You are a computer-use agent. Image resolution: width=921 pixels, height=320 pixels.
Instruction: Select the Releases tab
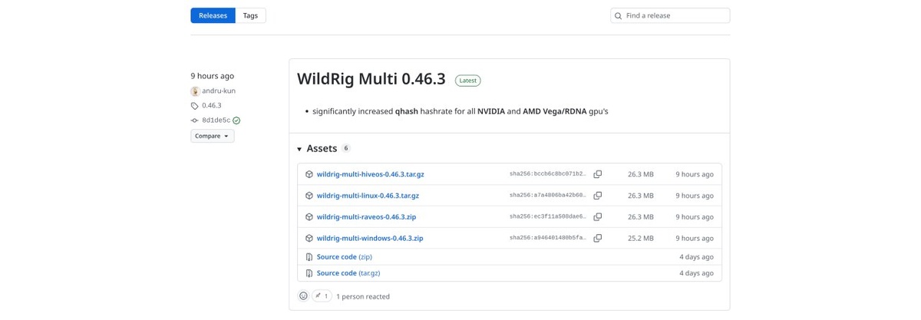(x=213, y=15)
